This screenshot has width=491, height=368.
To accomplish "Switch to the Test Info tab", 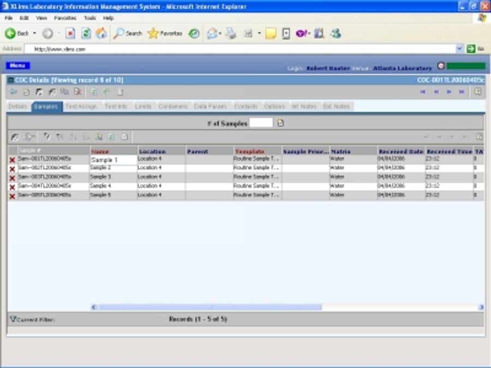I will click(116, 106).
